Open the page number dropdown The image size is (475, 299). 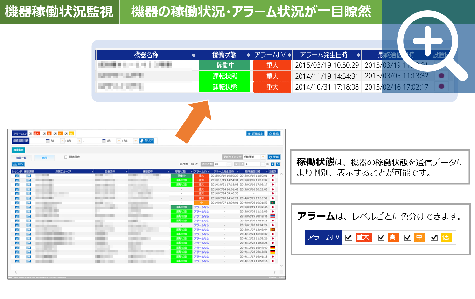coord(263,164)
